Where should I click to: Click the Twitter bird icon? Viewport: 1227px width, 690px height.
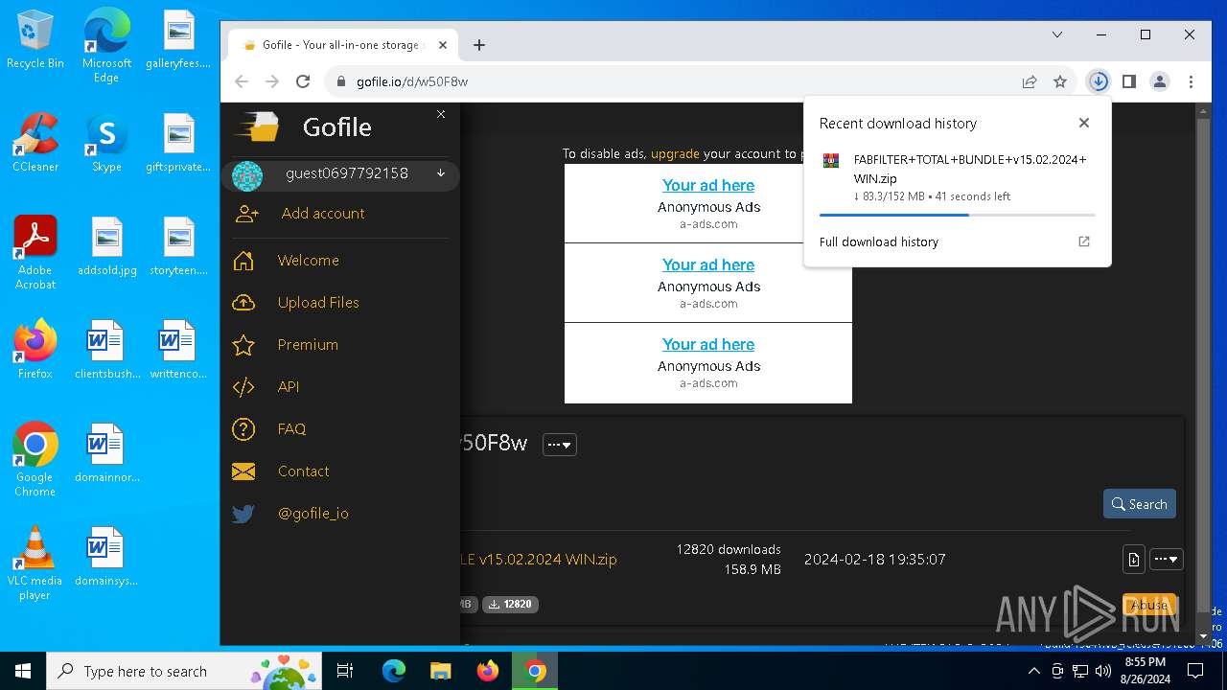(x=243, y=514)
